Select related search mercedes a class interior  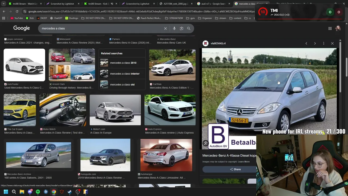click(122, 73)
